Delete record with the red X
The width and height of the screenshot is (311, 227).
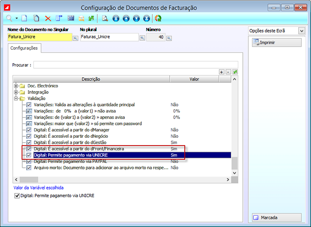click(48, 19)
